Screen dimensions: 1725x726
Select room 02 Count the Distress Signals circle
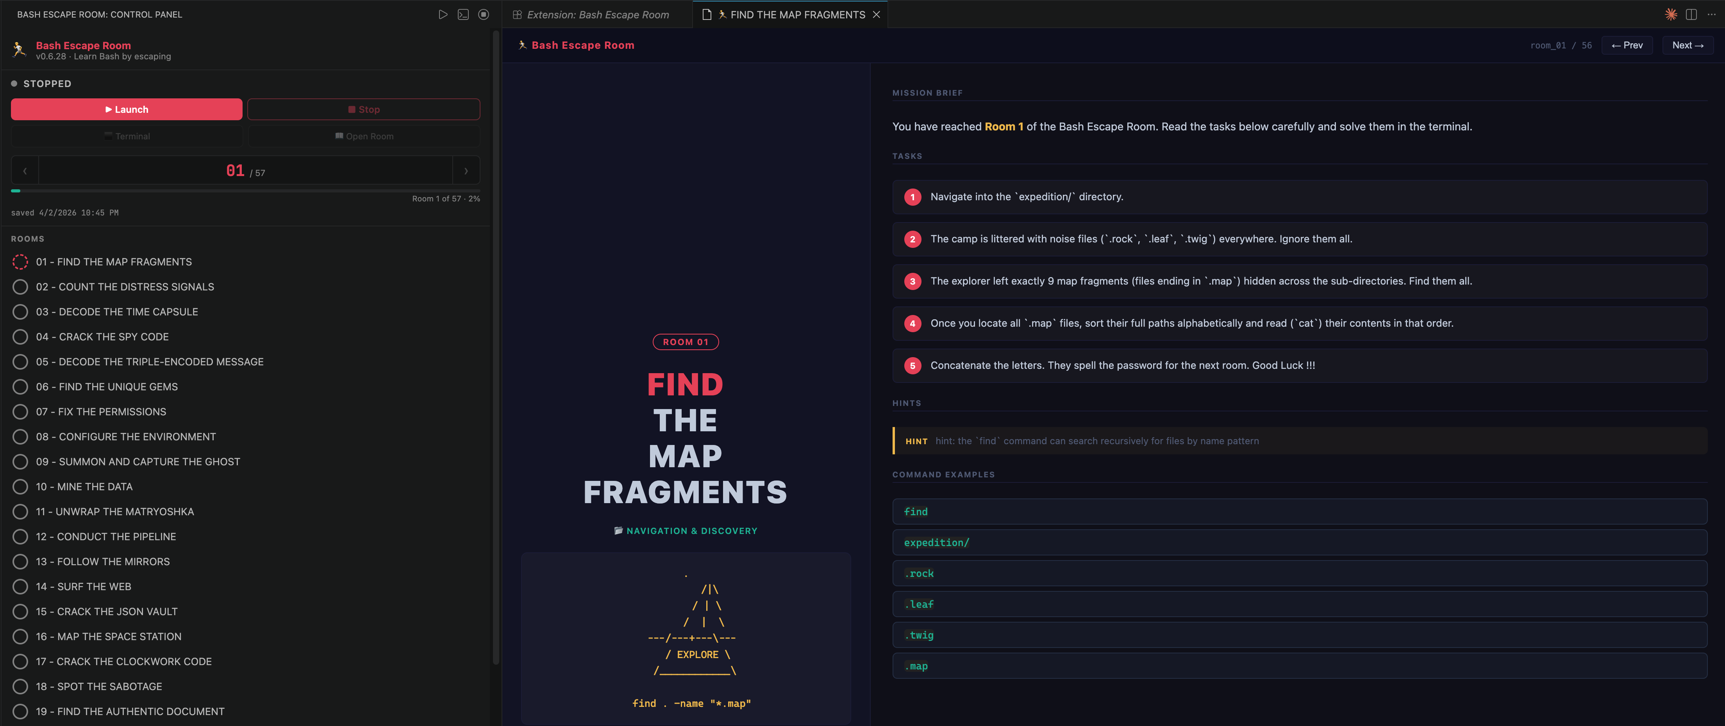tap(20, 286)
